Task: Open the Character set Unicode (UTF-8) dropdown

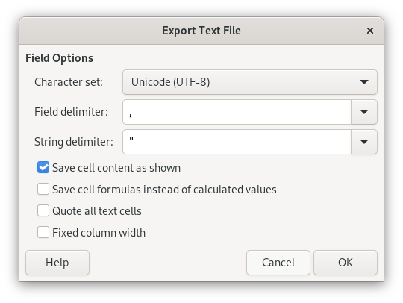Action: coord(250,82)
